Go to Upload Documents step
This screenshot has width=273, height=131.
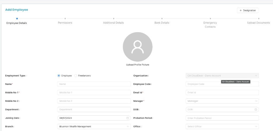(x=259, y=23)
